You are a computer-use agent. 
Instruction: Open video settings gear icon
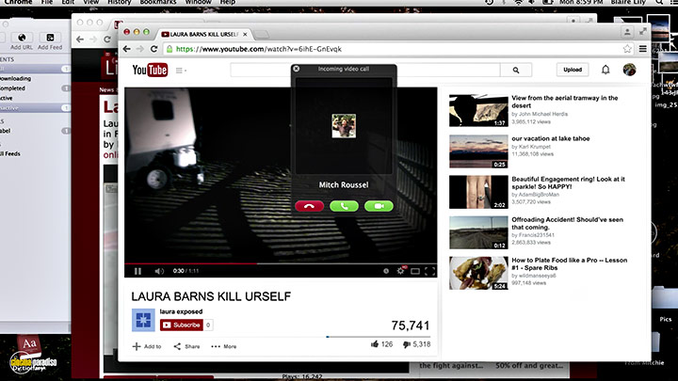pyautogui.click(x=401, y=271)
